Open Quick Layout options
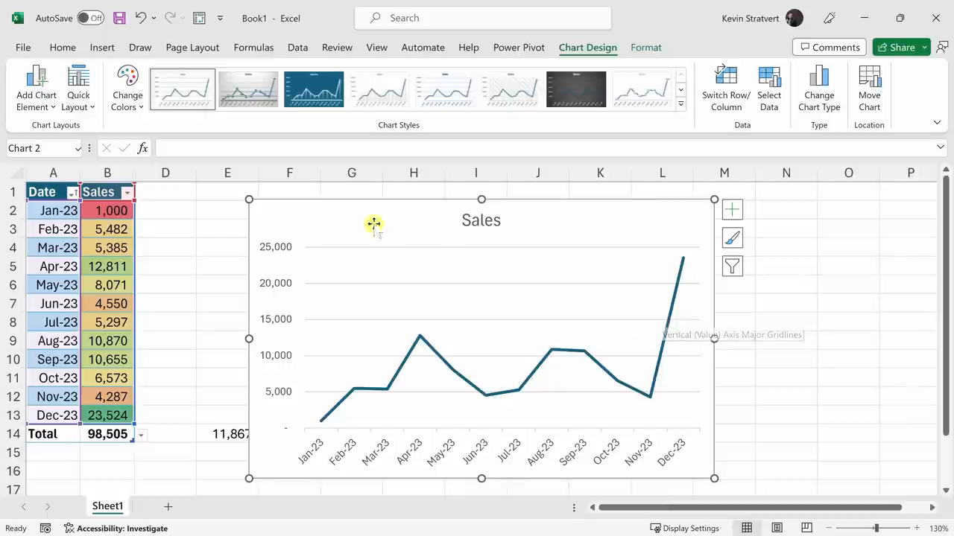Image resolution: width=954 pixels, height=536 pixels. coord(78,89)
